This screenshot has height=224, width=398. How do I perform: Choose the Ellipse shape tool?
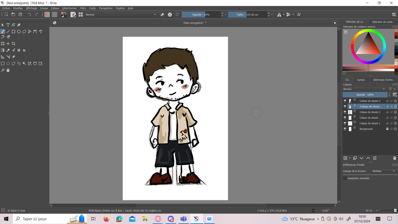19,31
